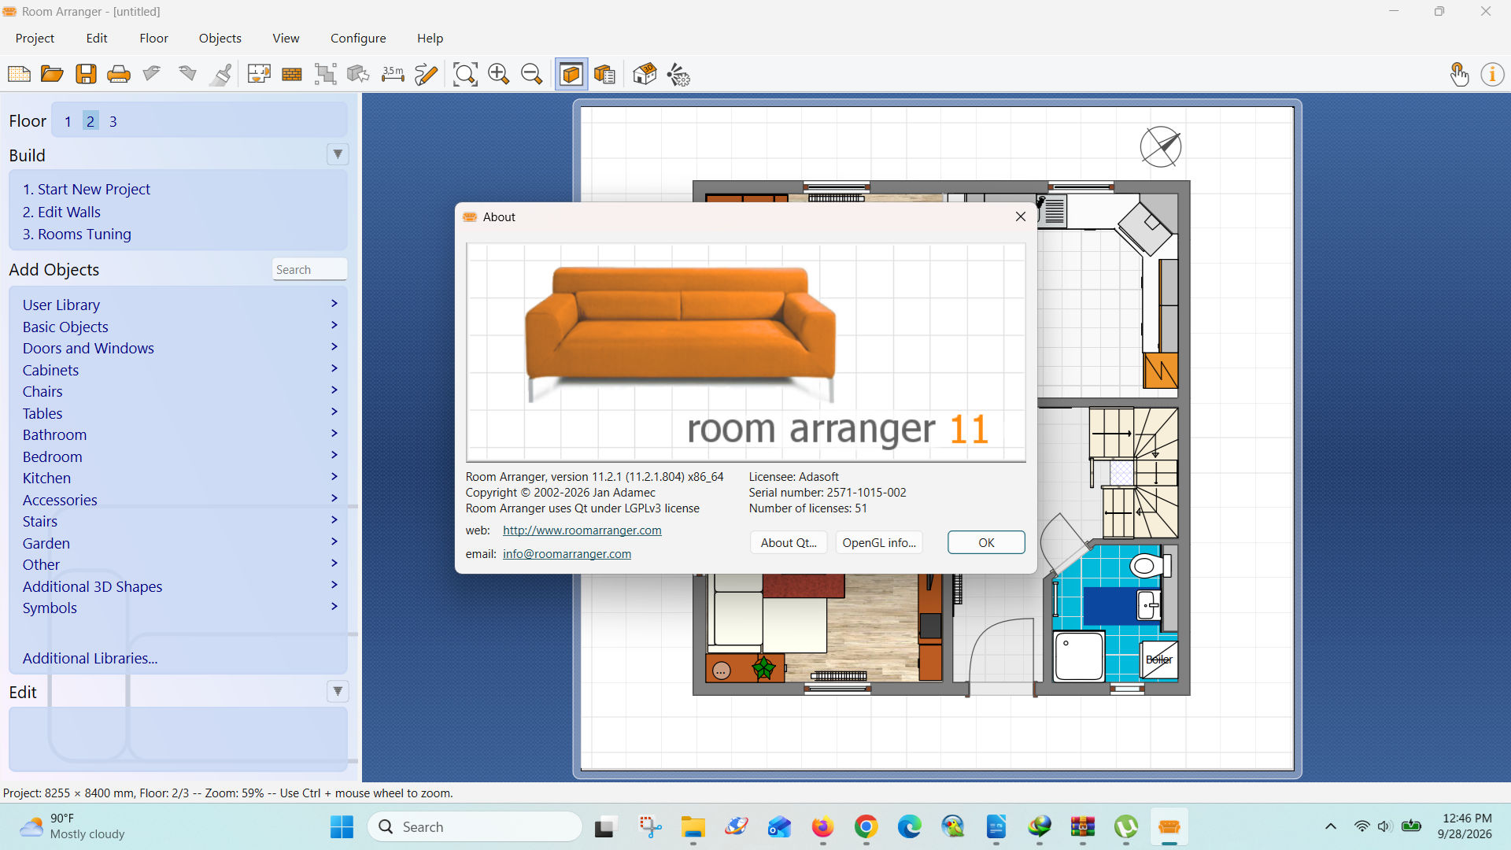Click 2. Edit Walls link

coord(61,212)
